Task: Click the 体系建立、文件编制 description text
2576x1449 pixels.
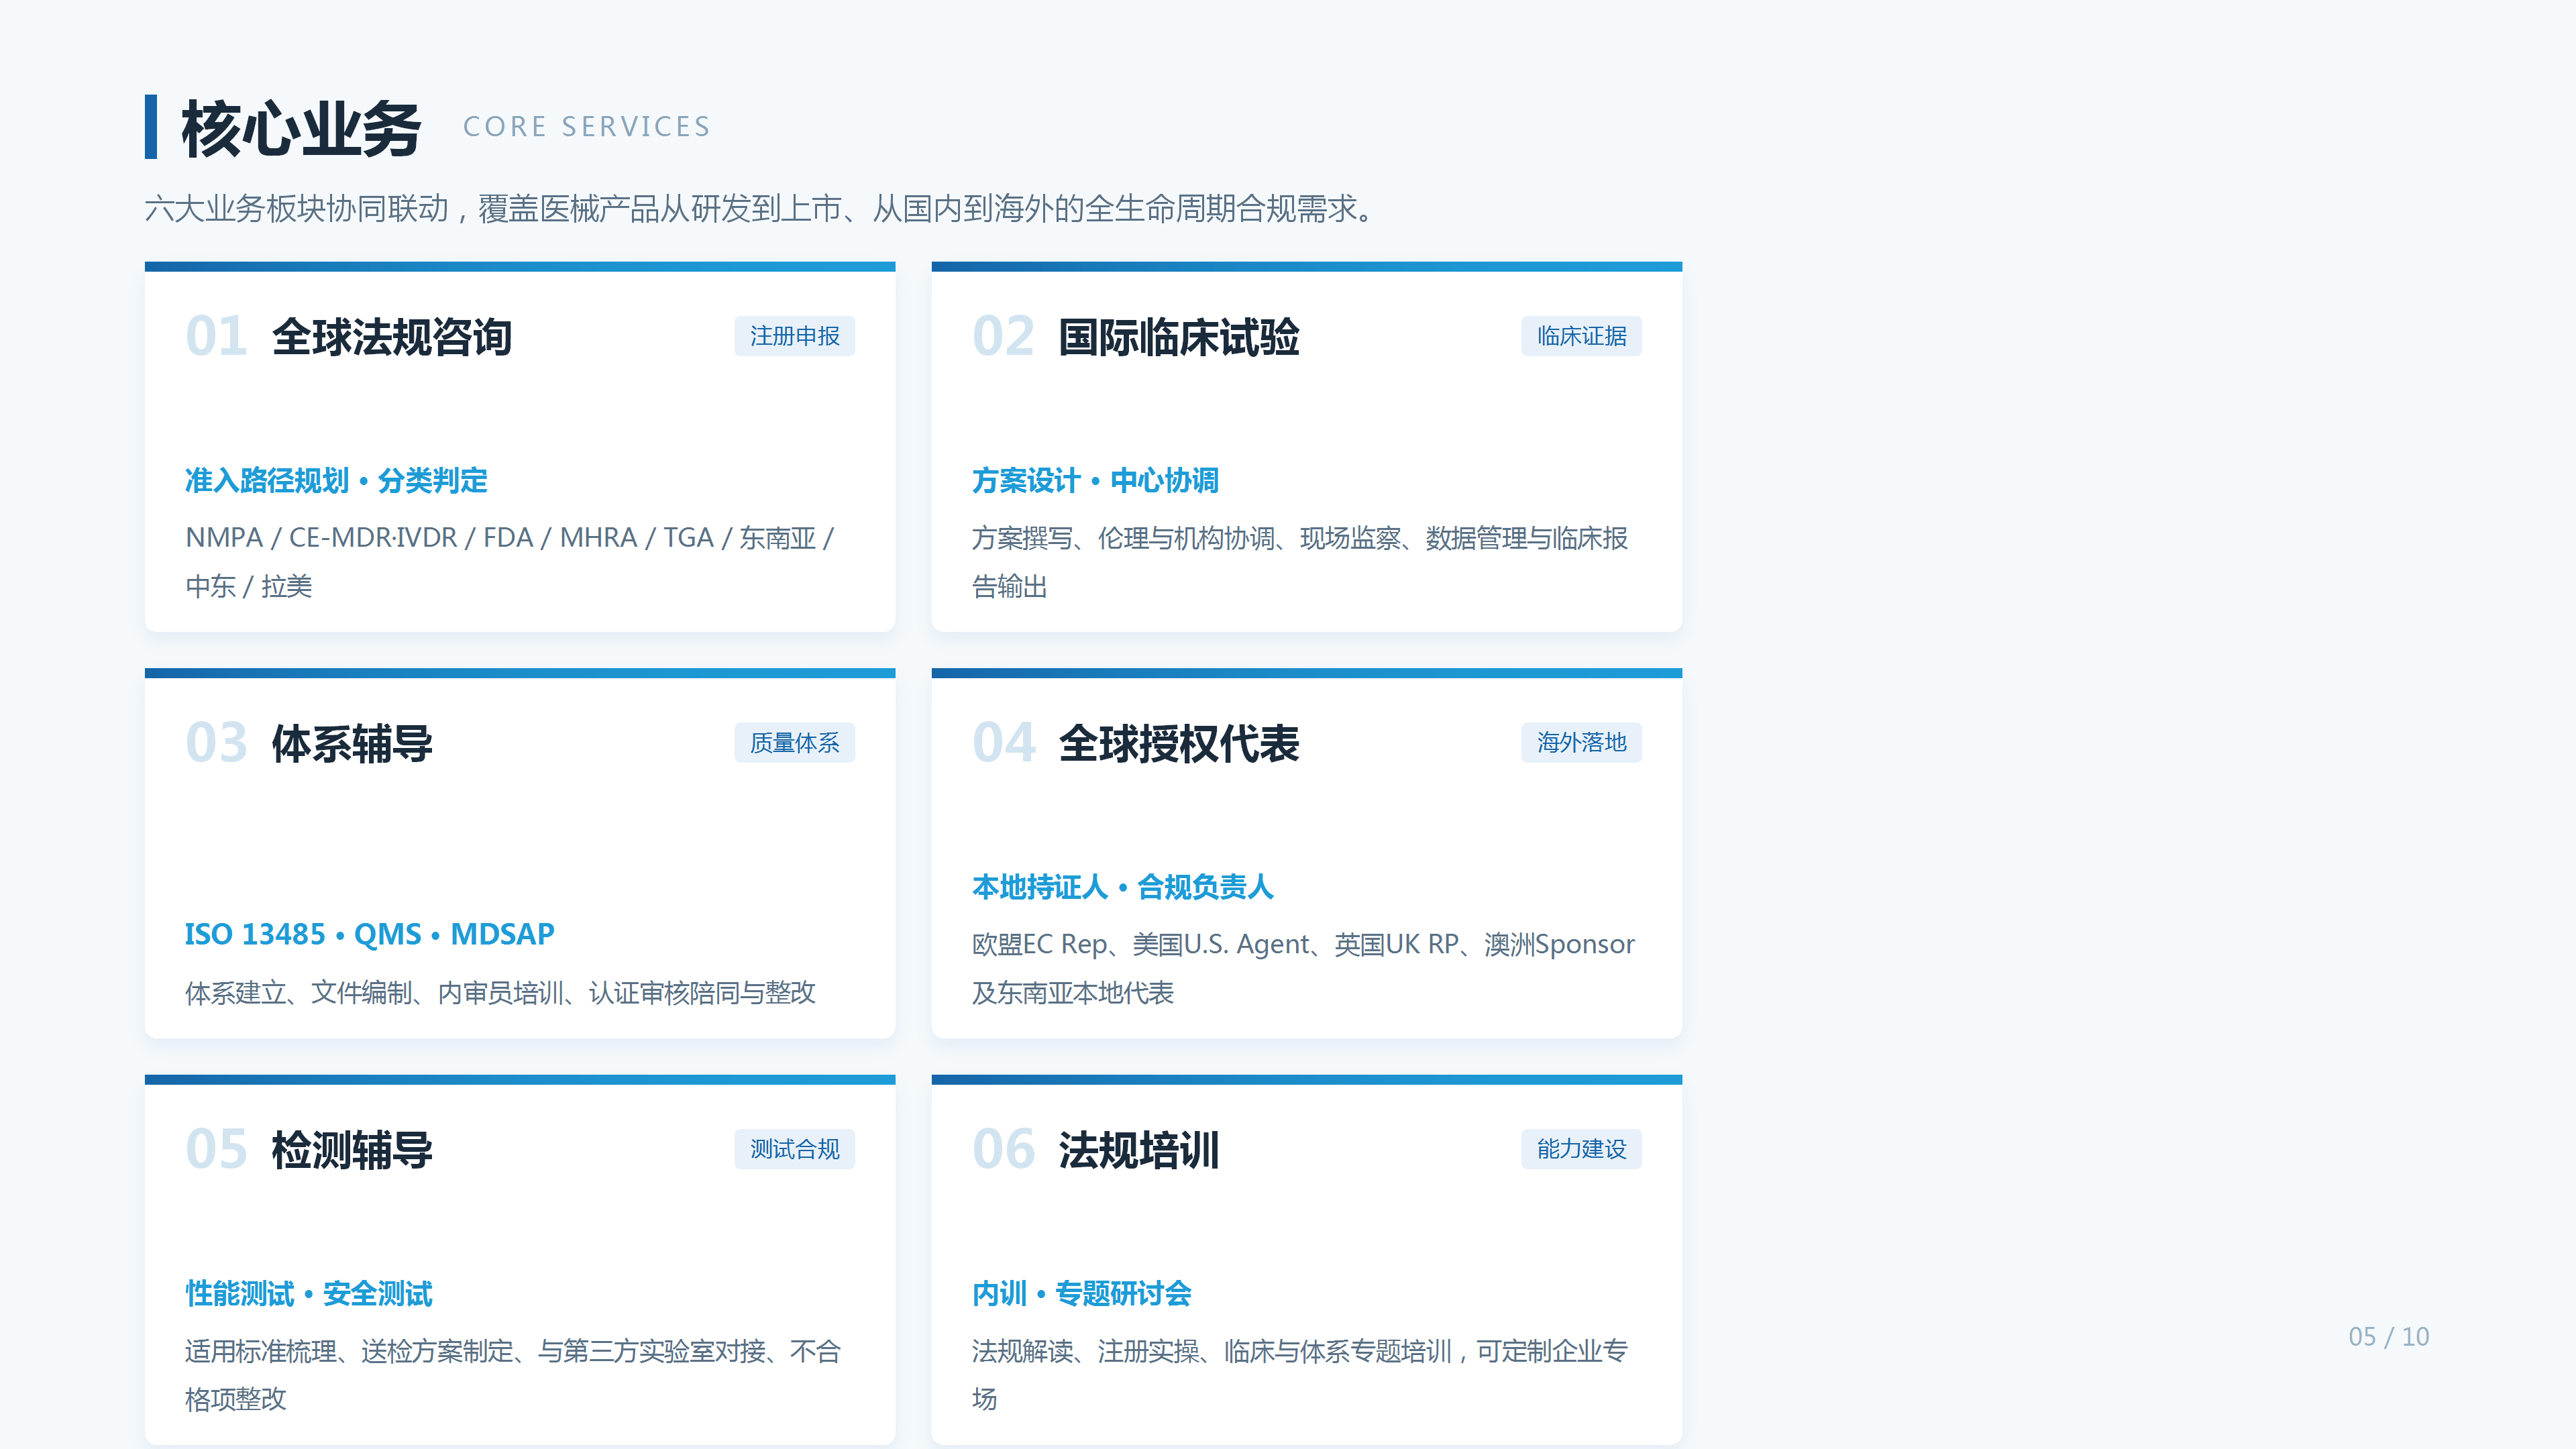Action: point(500,992)
